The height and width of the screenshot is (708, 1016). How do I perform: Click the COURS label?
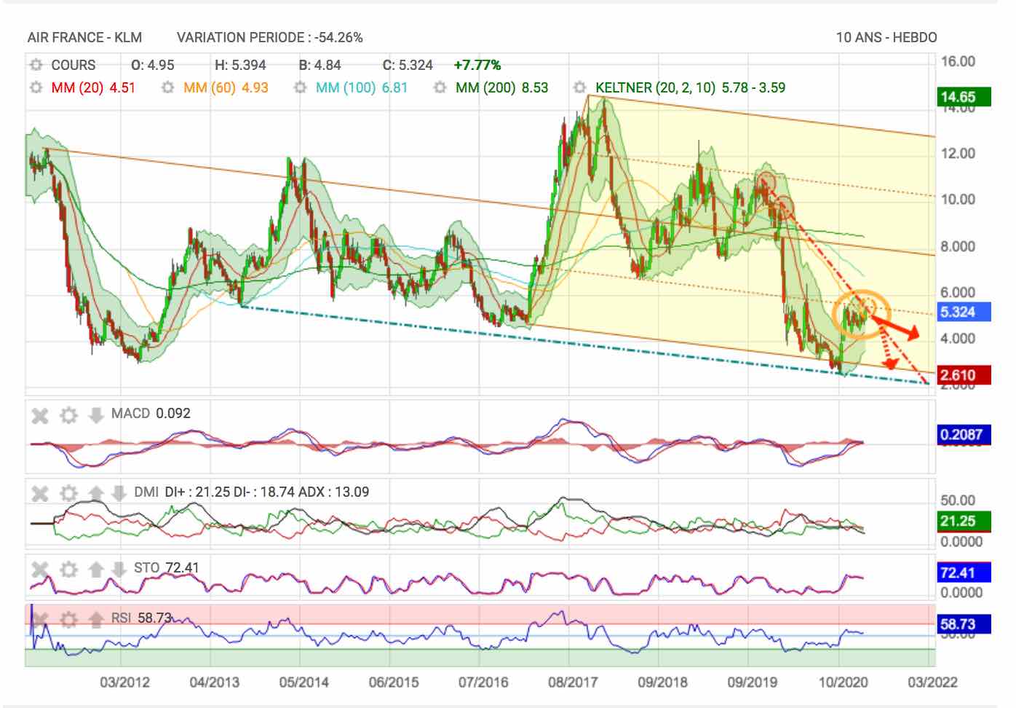[x=73, y=65]
